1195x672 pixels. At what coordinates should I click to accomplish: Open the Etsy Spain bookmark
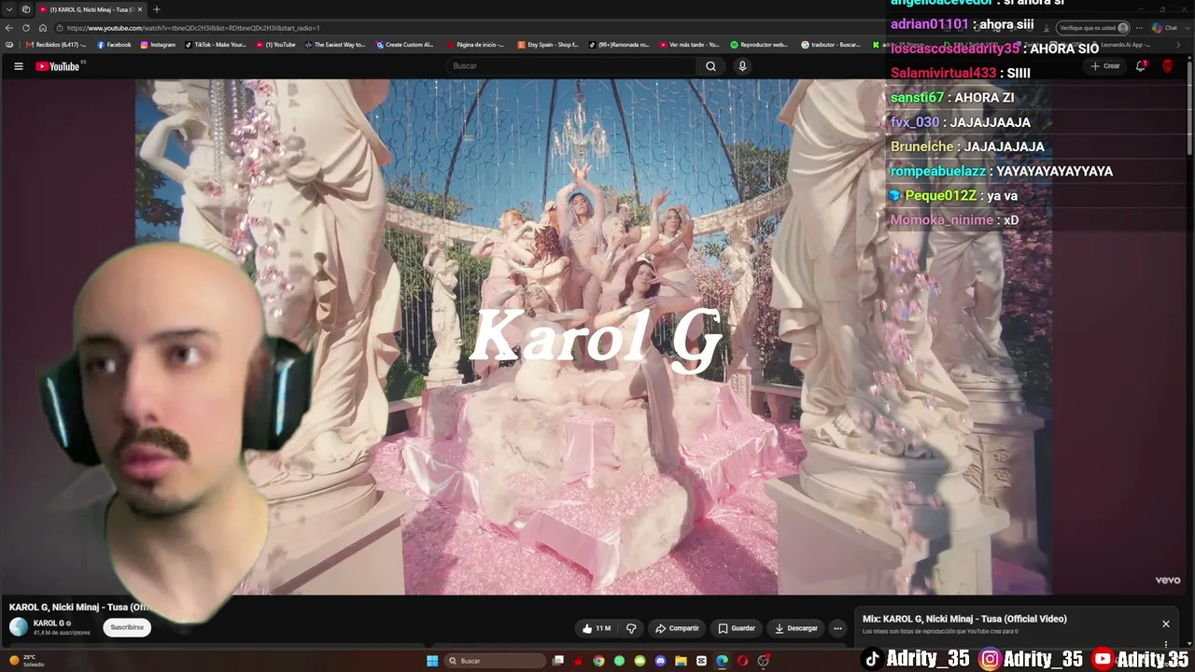click(x=548, y=45)
